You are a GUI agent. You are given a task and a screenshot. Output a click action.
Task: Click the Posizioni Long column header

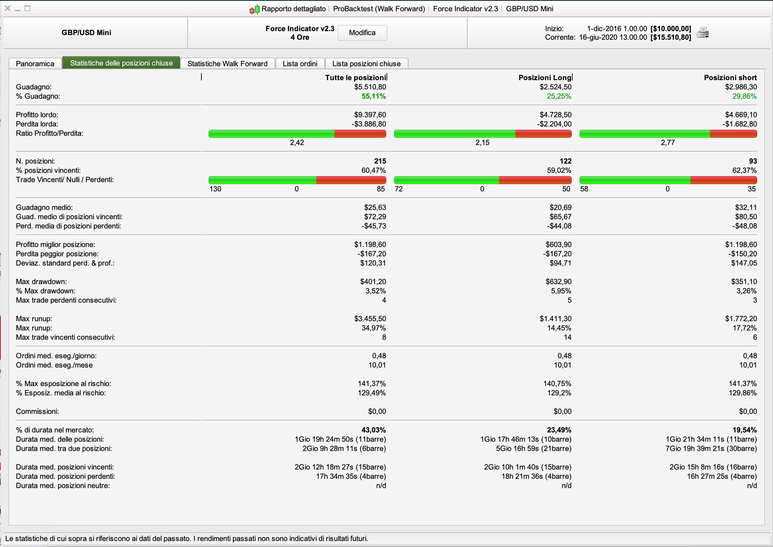coord(544,77)
